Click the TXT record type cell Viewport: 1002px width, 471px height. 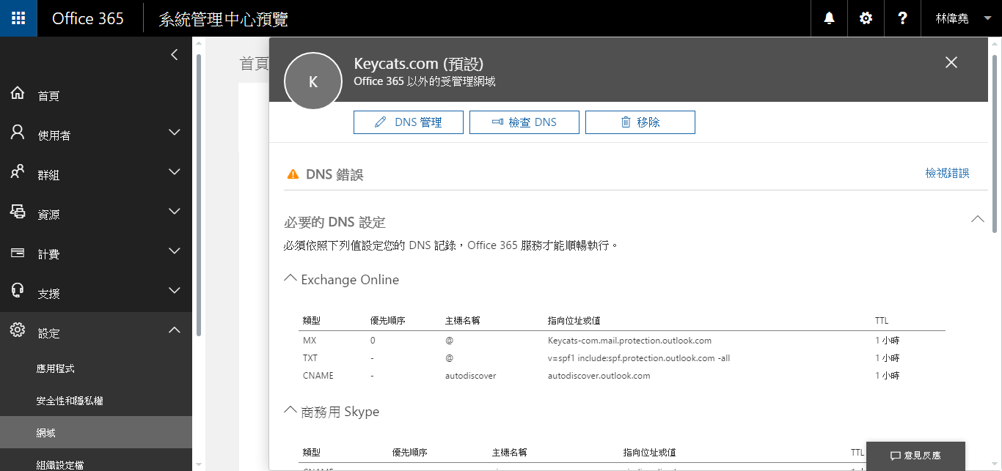pos(310,358)
